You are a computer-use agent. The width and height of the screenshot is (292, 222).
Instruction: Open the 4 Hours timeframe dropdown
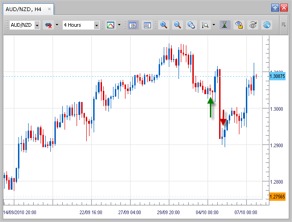pyautogui.click(x=96, y=25)
